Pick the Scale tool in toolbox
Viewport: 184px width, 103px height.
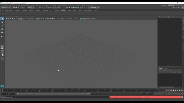[2, 37]
